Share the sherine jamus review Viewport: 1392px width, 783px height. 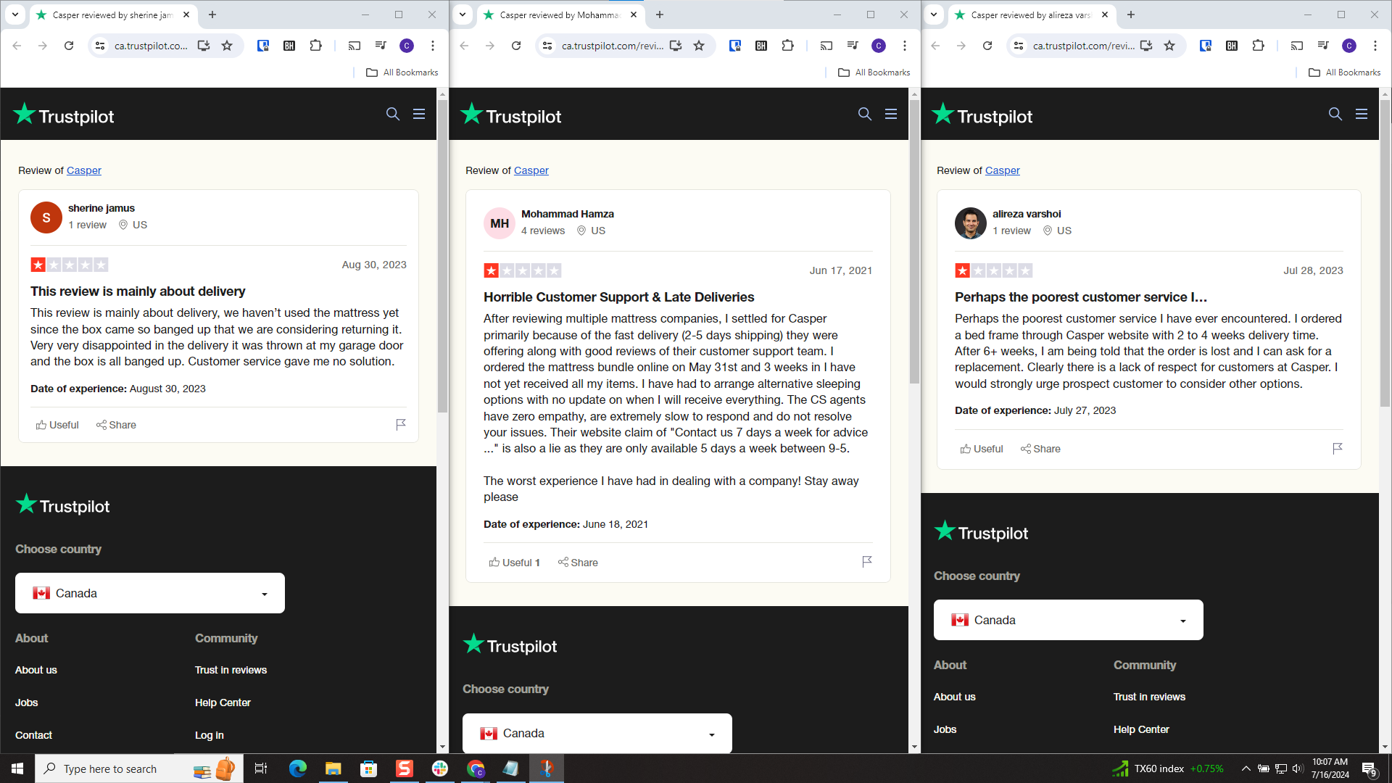[116, 425]
